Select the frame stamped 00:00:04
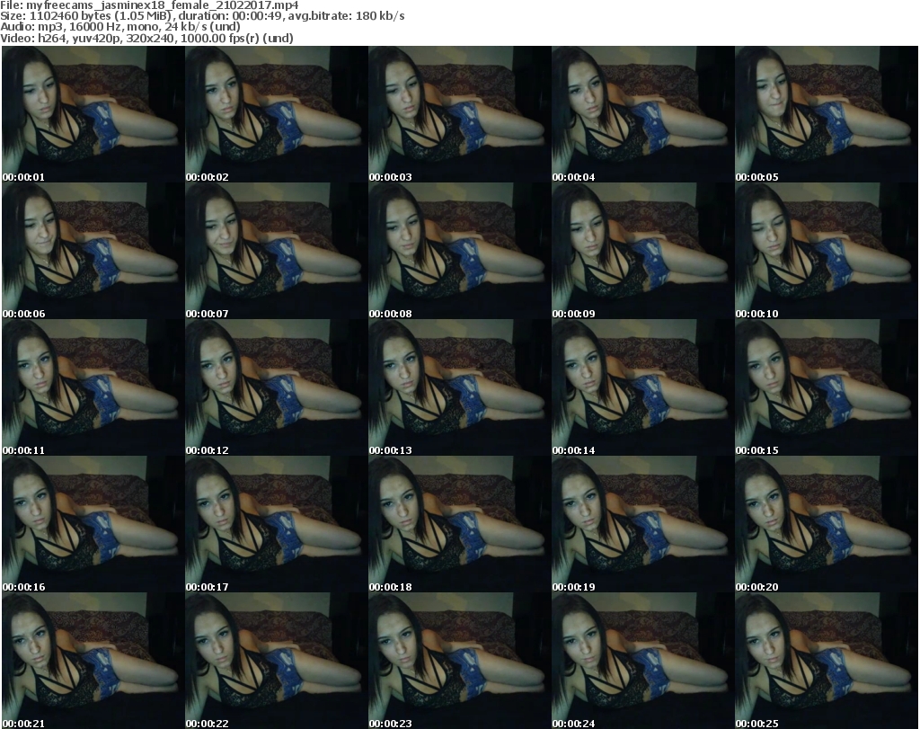The image size is (920, 729). point(643,114)
